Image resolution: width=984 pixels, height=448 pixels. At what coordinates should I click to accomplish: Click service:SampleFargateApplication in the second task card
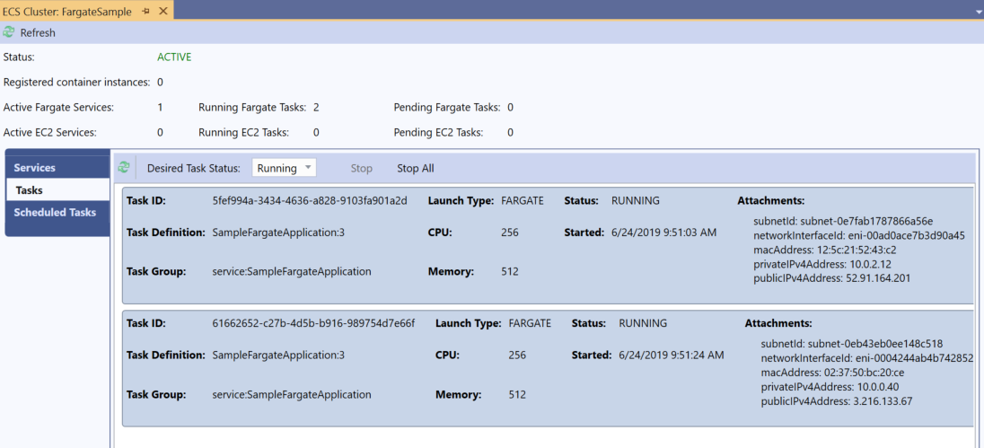coord(292,395)
